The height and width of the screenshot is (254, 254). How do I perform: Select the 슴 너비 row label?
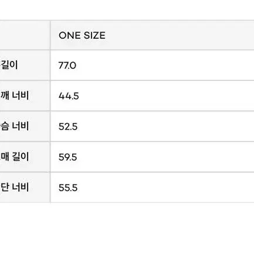[15, 126]
